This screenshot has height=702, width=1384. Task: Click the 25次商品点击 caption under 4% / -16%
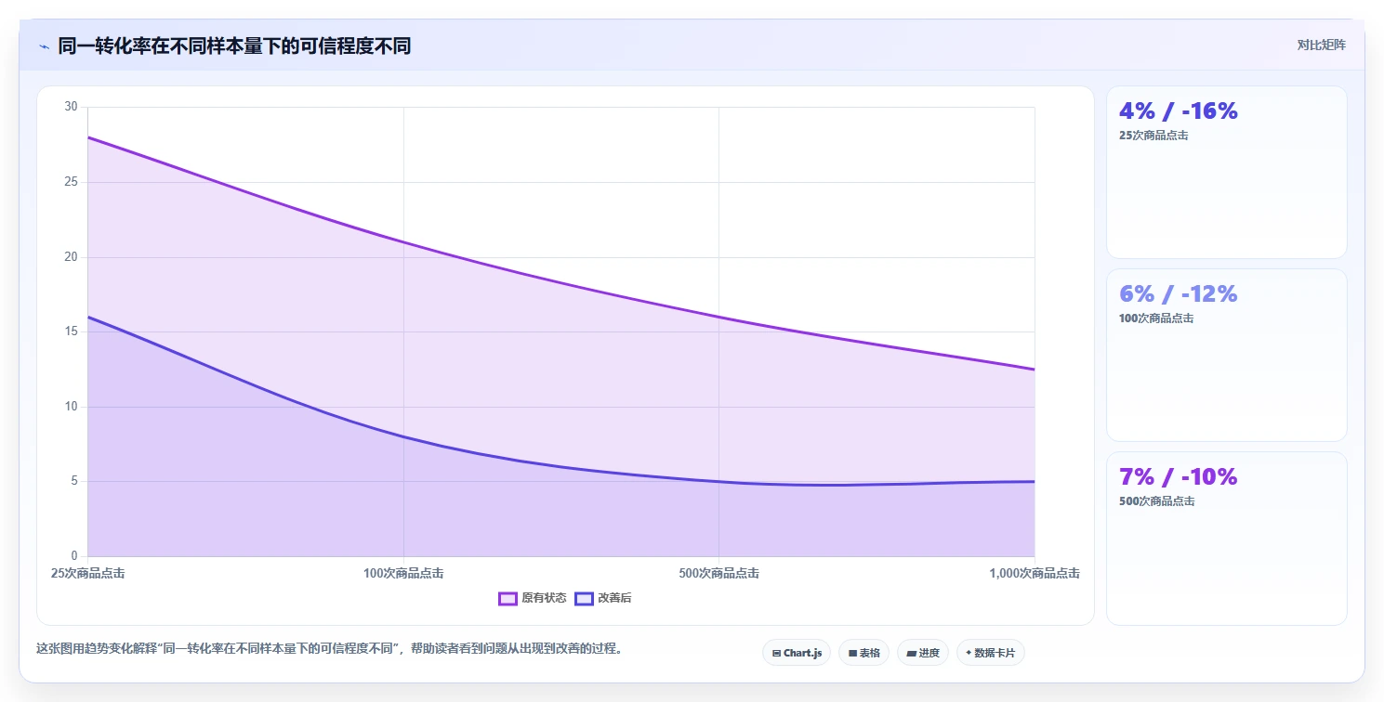(x=1153, y=136)
